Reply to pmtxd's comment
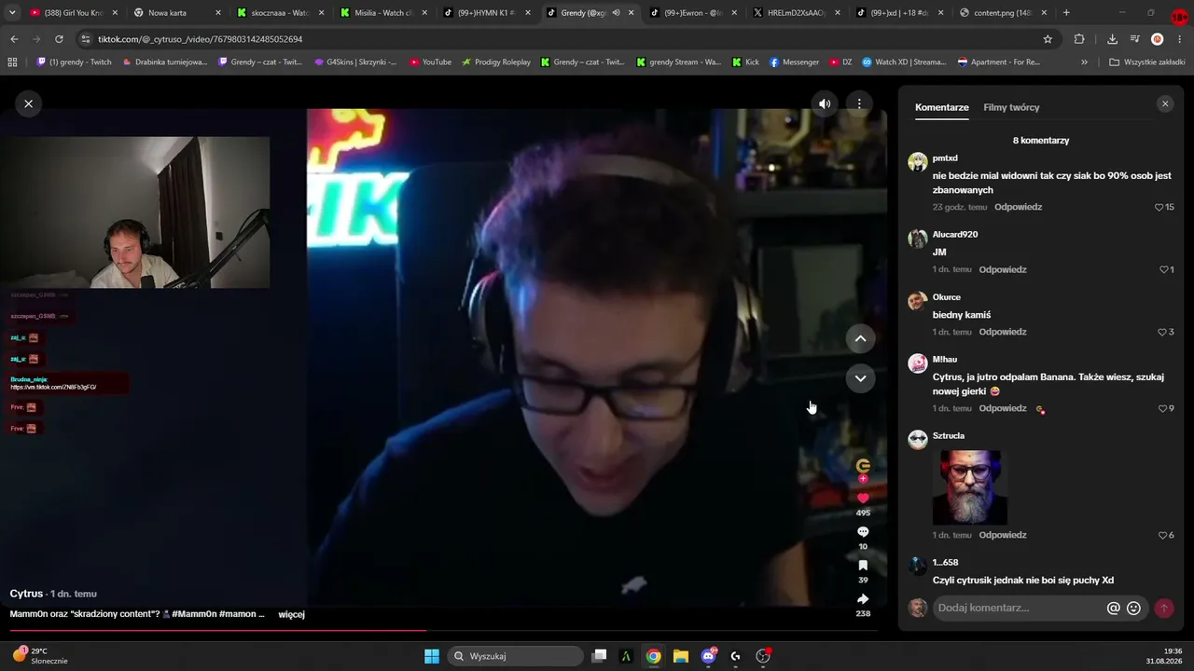 [x=1018, y=207]
